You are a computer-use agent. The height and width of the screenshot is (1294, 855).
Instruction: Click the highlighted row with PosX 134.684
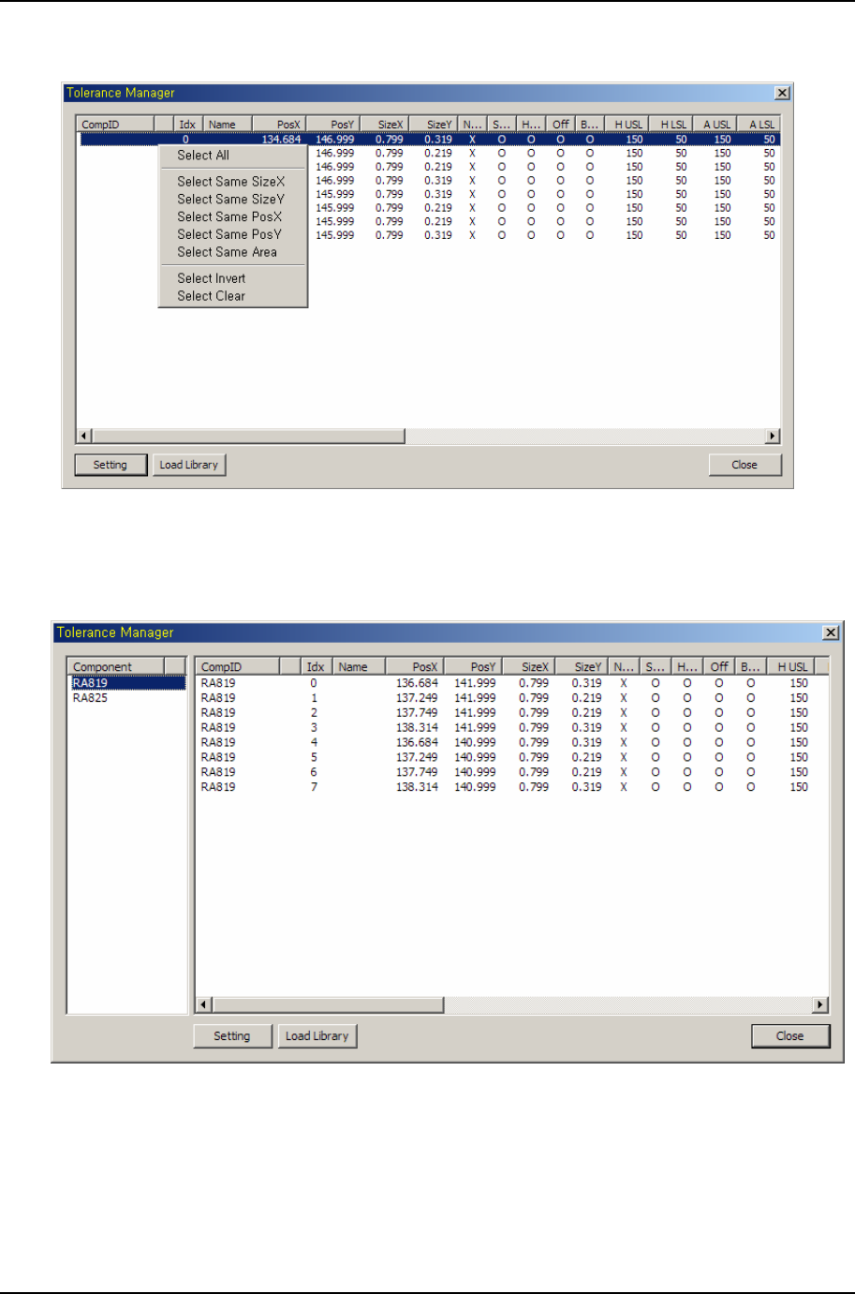coord(430,139)
